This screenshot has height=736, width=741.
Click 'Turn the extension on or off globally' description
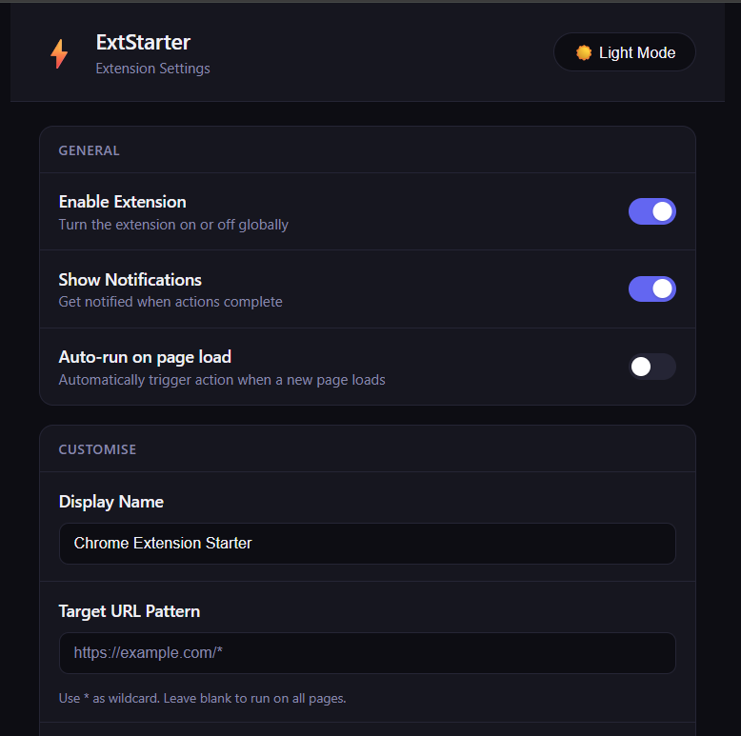(173, 225)
